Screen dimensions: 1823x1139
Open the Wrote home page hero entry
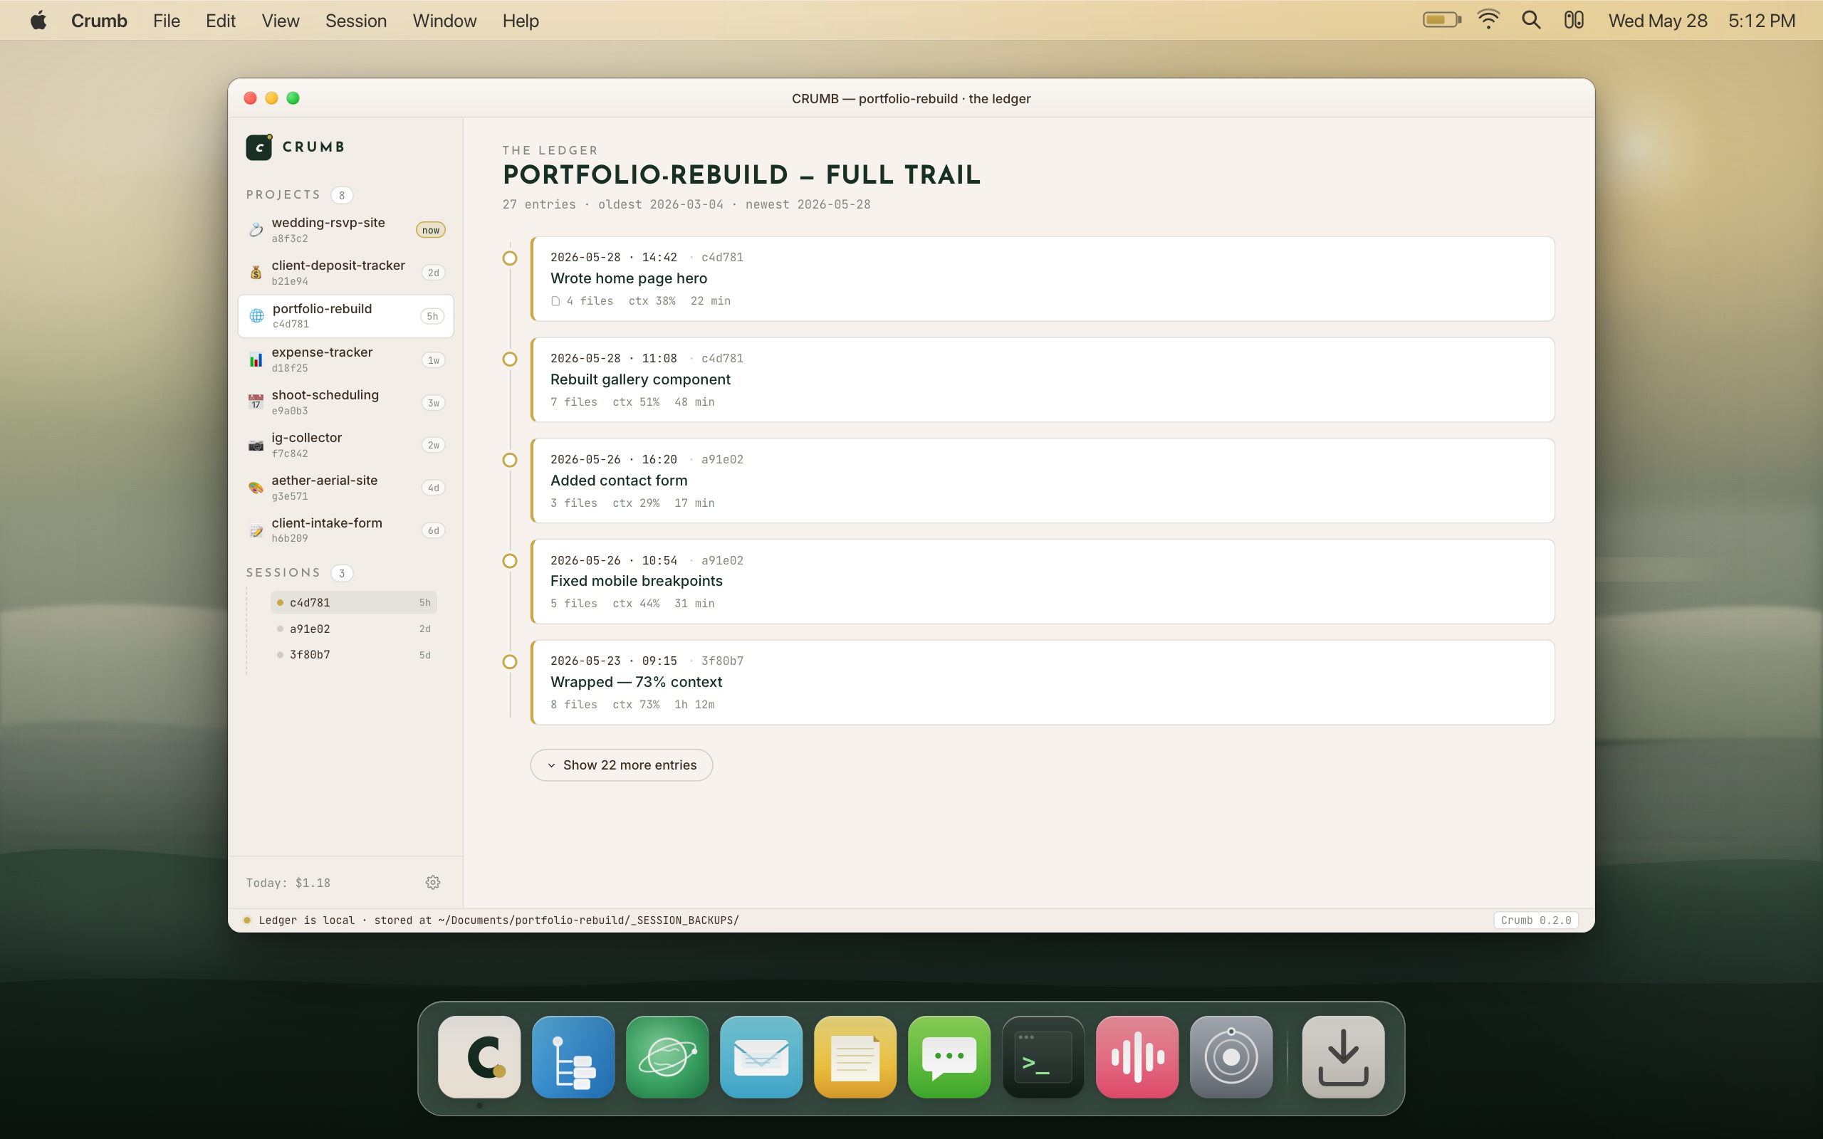coord(1043,279)
